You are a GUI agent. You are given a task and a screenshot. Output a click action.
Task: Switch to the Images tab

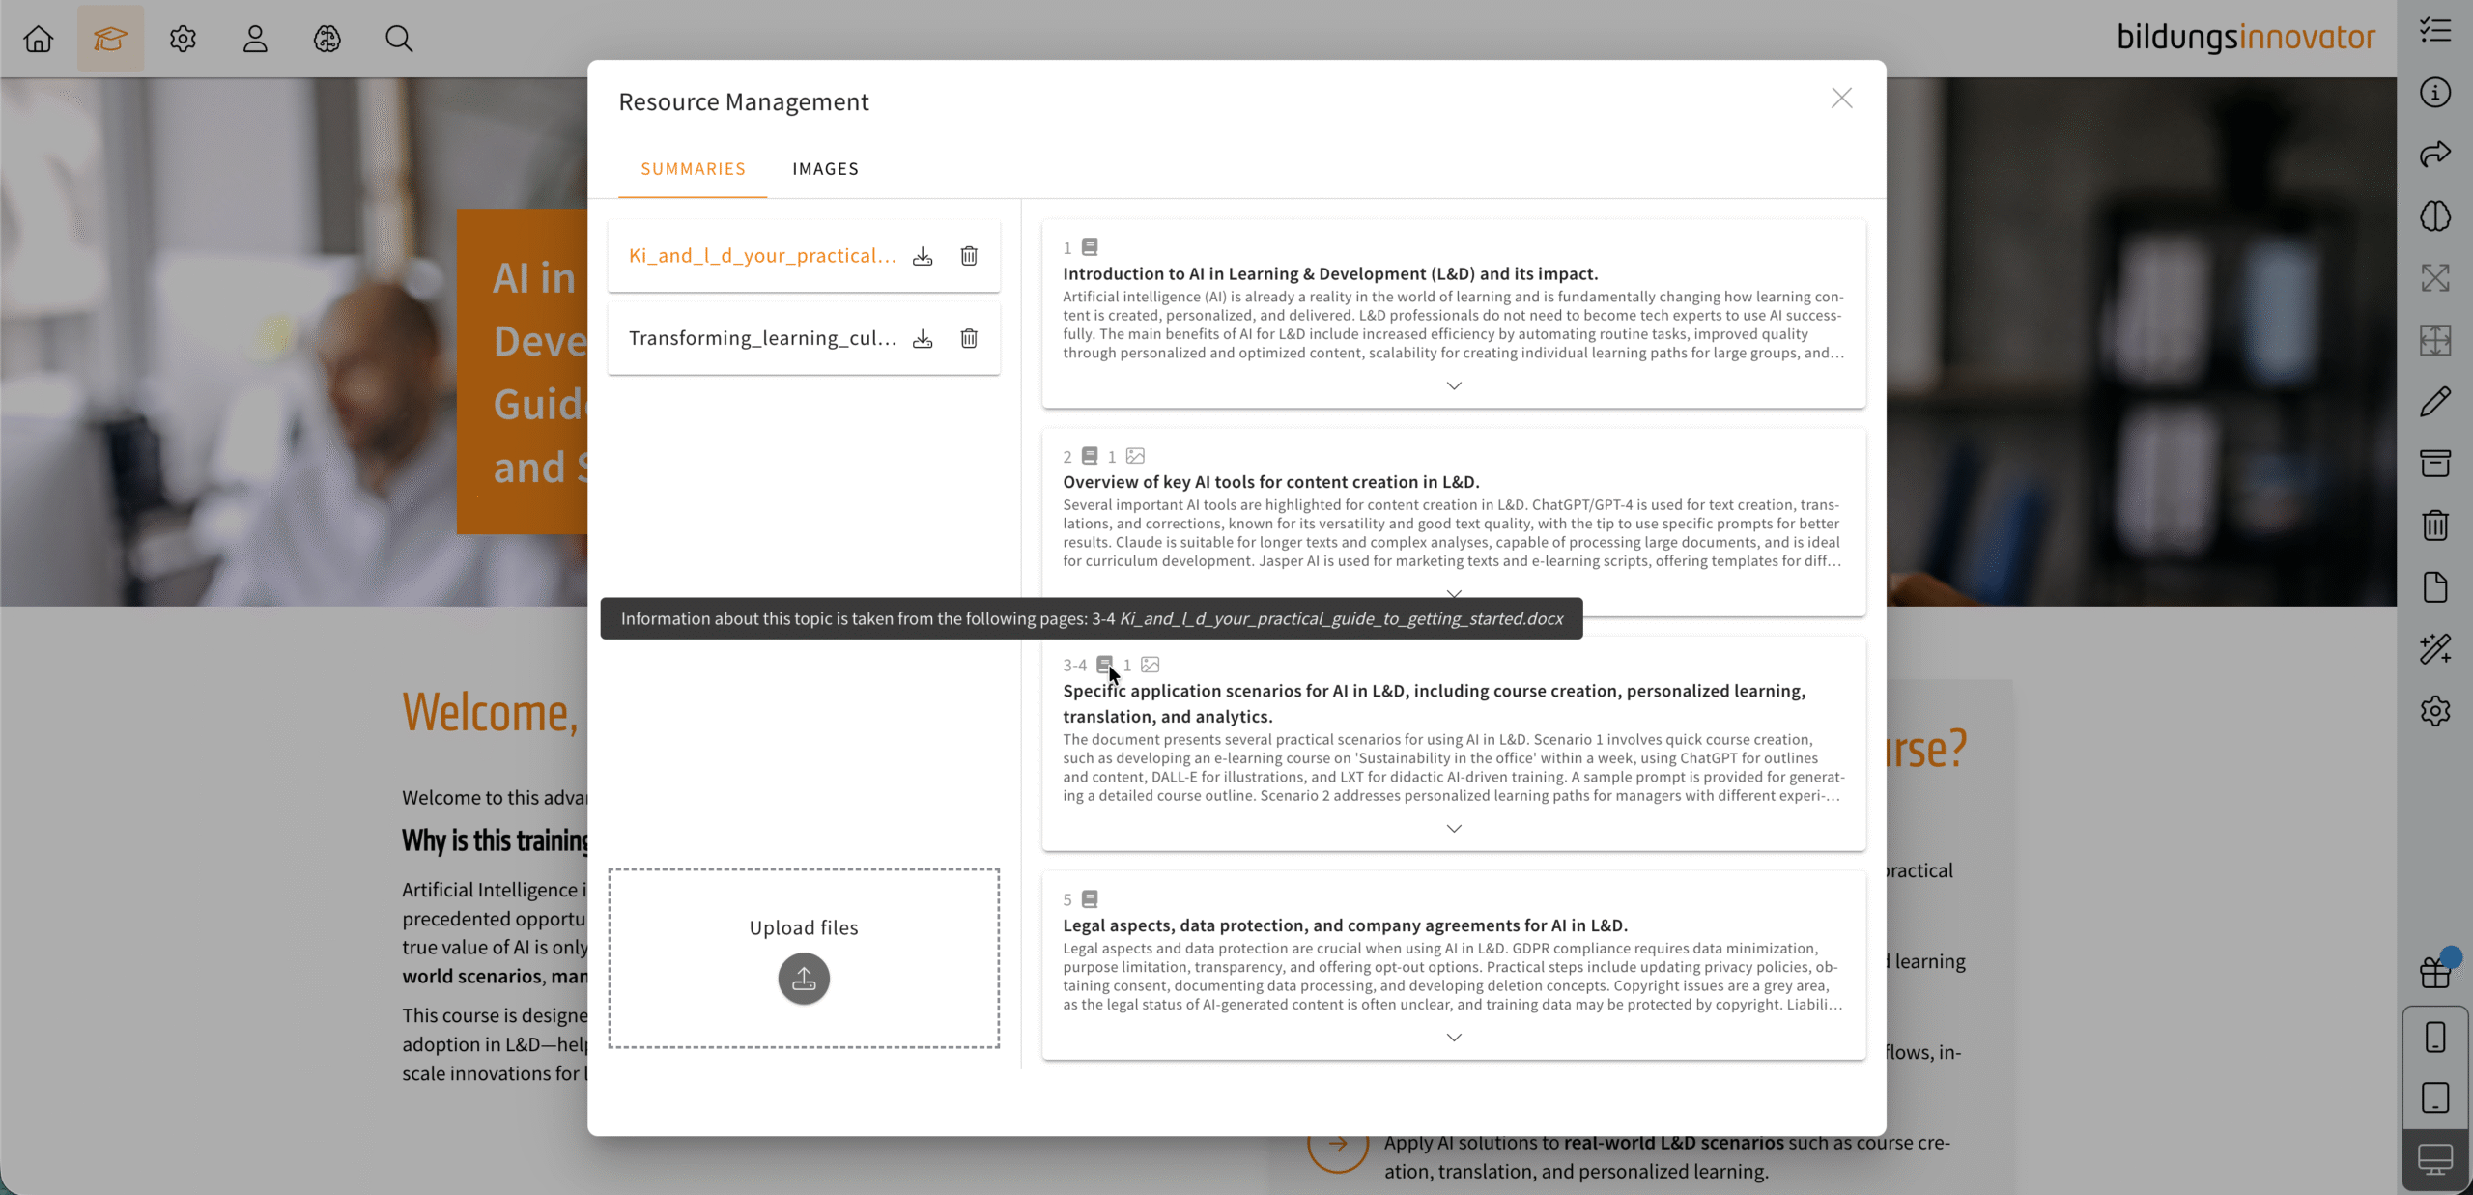pyautogui.click(x=825, y=169)
